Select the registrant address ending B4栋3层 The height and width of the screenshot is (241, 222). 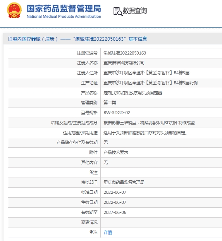(x=146, y=73)
